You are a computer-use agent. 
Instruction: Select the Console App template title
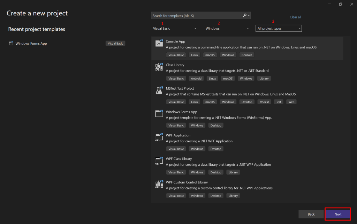pyautogui.click(x=175, y=42)
